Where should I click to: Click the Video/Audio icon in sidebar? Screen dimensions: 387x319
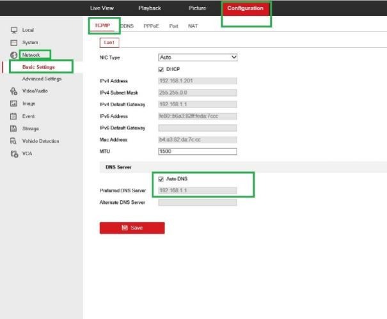[x=13, y=91]
